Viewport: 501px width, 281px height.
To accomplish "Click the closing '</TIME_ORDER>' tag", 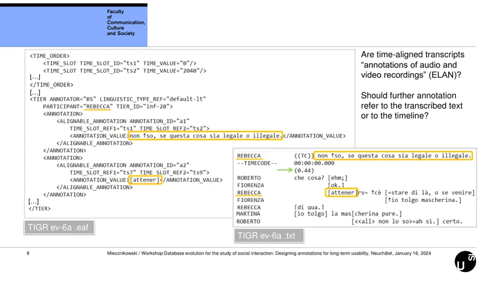I will click(x=51, y=85).
